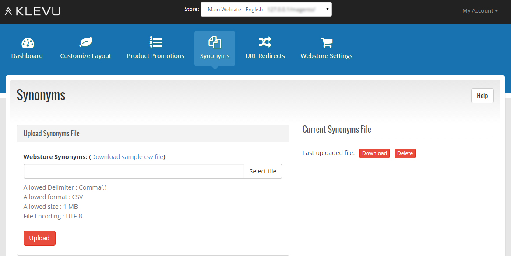Viewport: 511px width, 256px height.
Task: Click the Customize Layout leaf icon
Action: [86, 42]
